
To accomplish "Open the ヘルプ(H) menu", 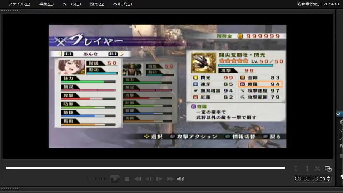I will (123, 4).
